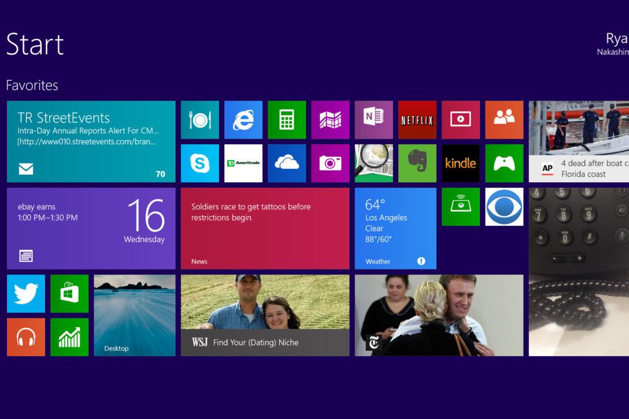
Task: Open the Music headphones tile
Action: [x=26, y=337]
